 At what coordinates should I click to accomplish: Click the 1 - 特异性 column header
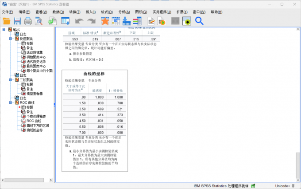pyautogui.click(x=116, y=91)
